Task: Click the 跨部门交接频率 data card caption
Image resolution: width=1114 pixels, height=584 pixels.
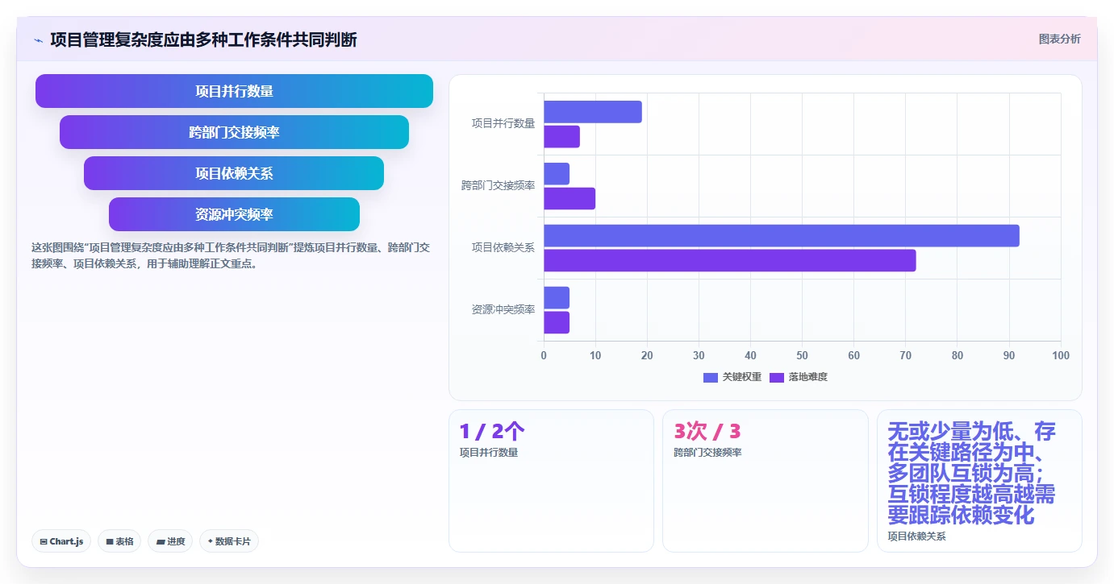Action: click(707, 453)
